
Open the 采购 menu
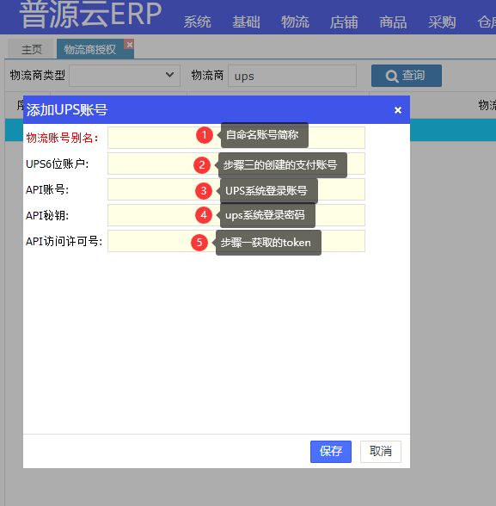[442, 22]
